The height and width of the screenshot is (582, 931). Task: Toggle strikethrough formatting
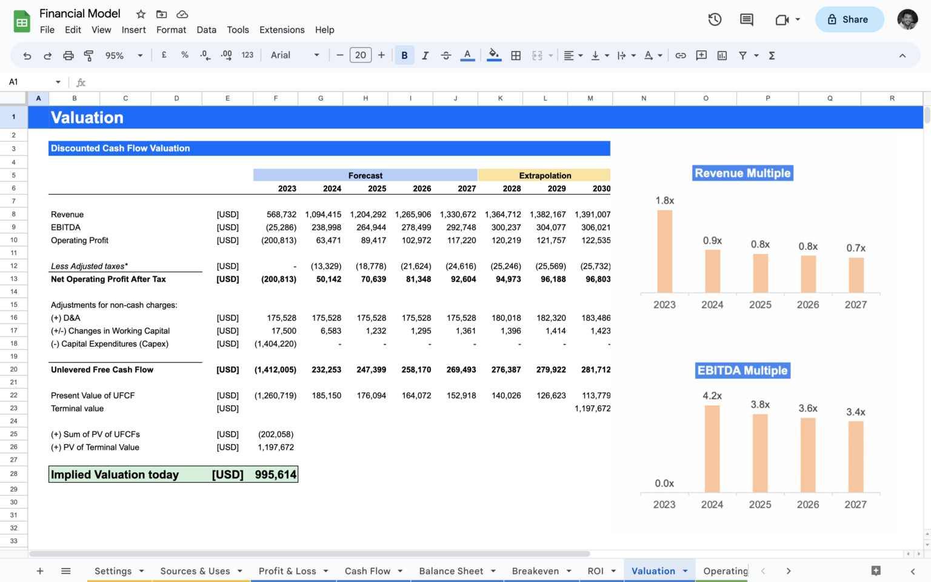tap(446, 55)
